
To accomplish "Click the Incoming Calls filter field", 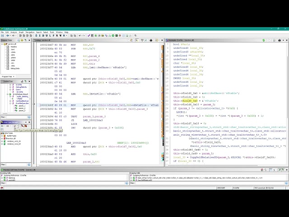I will pyautogui.click(x=65, y=183).
